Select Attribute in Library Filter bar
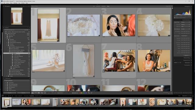Image resolution: width=195 pixels, height=110 pixels. (98, 6)
